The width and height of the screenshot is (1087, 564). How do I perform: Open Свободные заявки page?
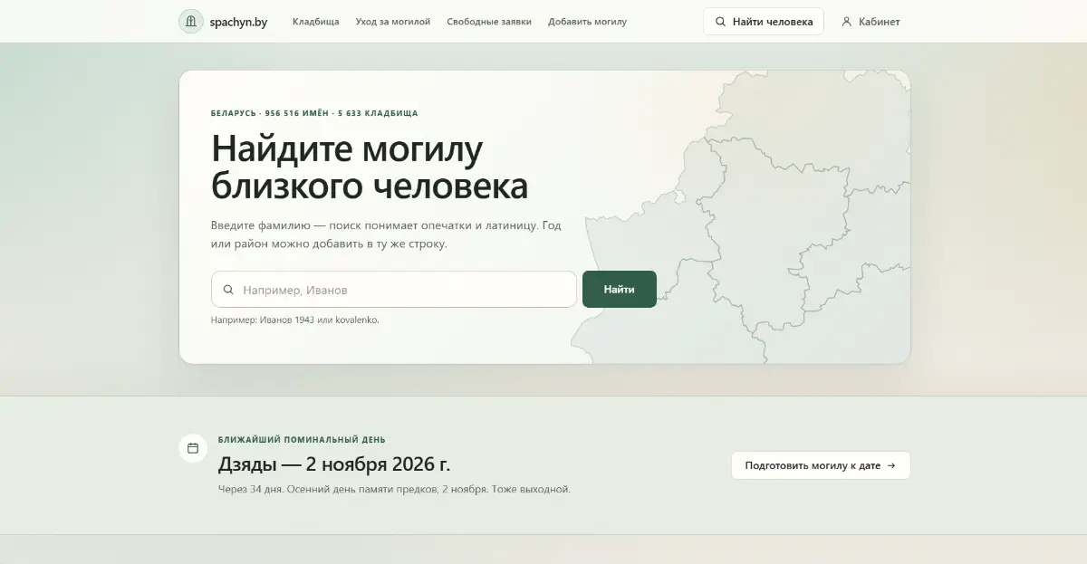[x=489, y=22]
